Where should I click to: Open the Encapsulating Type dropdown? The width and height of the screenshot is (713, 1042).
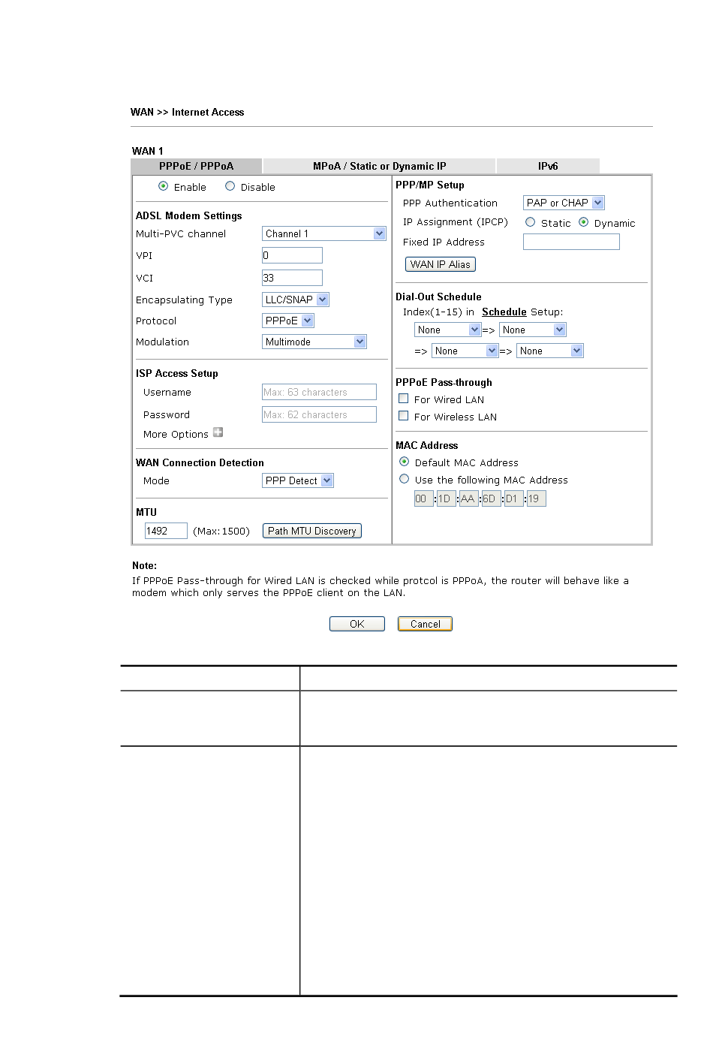tap(296, 300)
